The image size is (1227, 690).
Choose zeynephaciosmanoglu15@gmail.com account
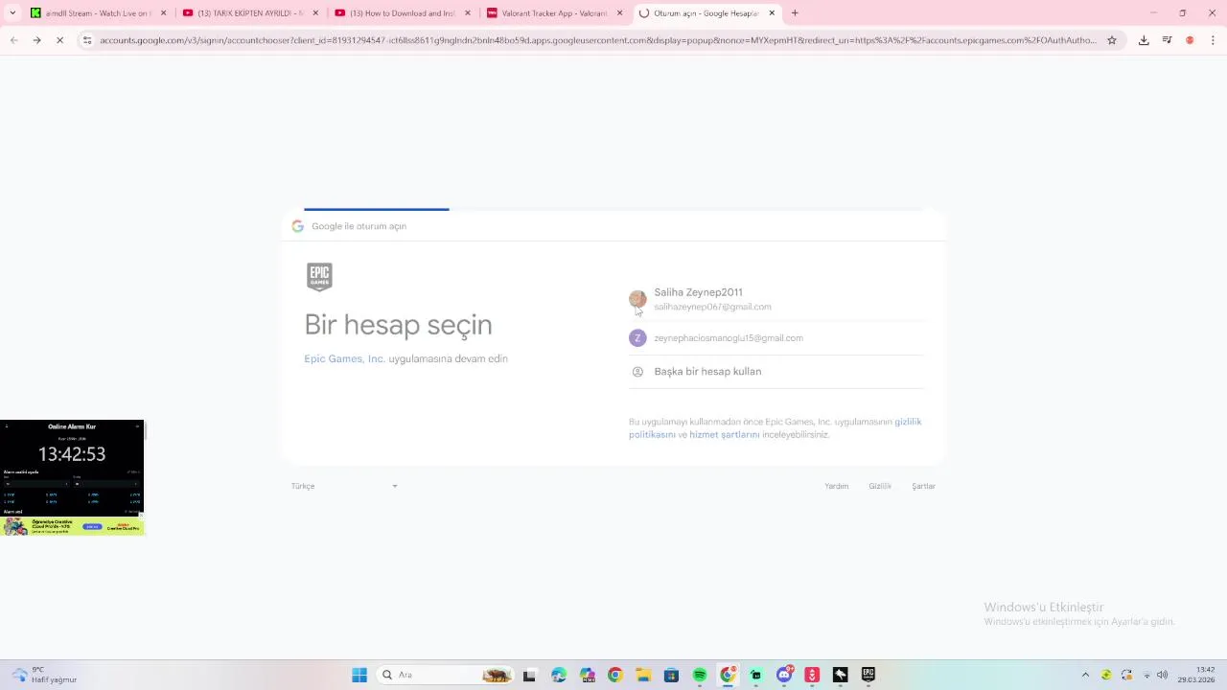[x=776, y=338]
